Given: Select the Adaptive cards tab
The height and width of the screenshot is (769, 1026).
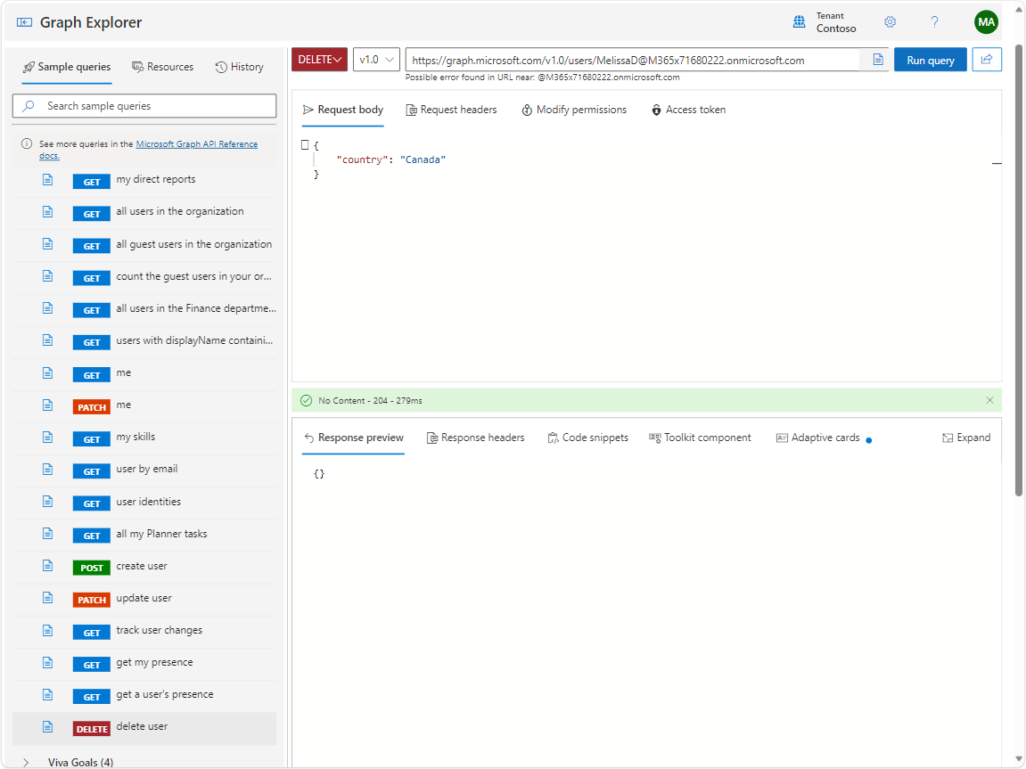Looking at the screenshot, I should 818,438.
